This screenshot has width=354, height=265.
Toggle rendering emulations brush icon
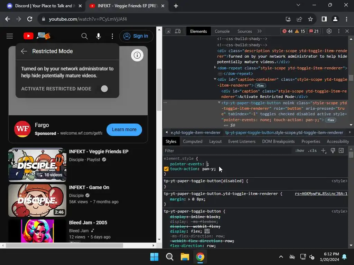coord(333,150)
